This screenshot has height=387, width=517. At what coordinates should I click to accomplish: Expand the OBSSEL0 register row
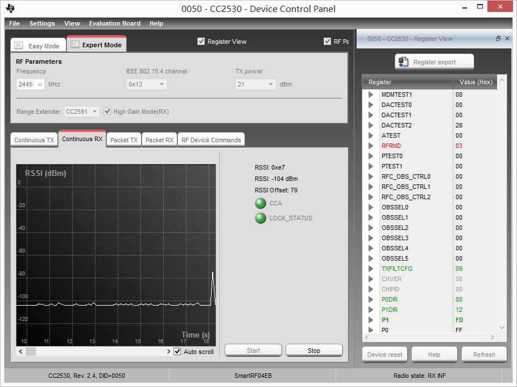371,207
